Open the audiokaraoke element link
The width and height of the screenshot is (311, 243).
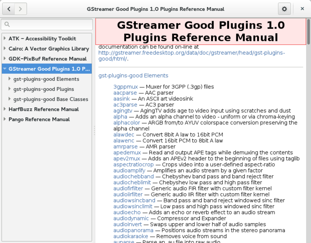(x=131, y=236)
